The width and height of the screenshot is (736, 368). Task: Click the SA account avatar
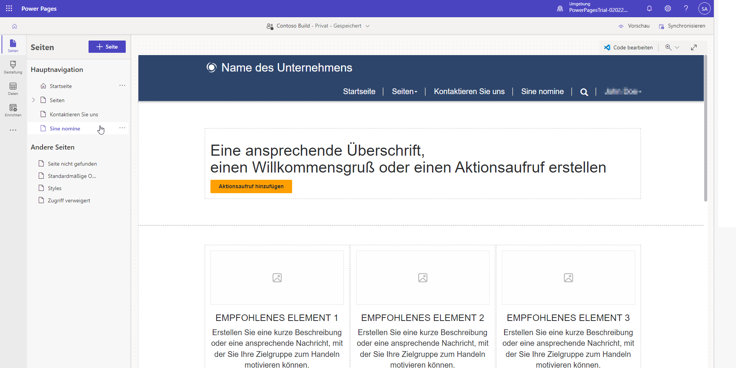[x=705, y=8]
